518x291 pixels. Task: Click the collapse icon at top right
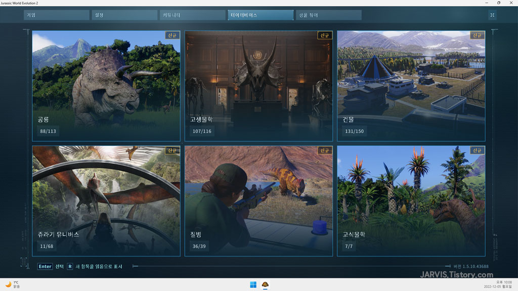[x=492, y=15]
